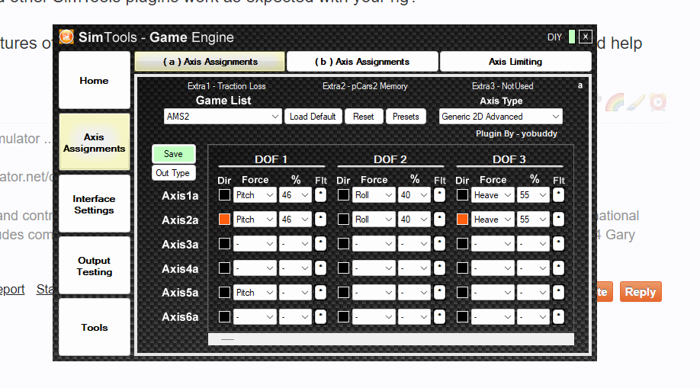Open Axis5a DOF 1 filter button
The image size is (700, 388).
(x=320, y=293)
